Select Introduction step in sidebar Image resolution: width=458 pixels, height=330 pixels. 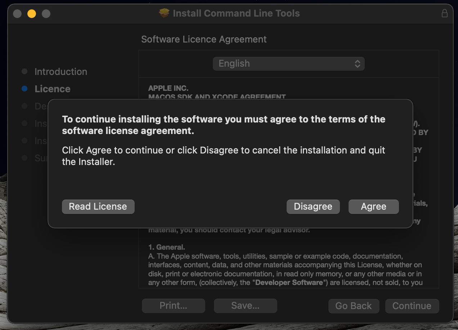click(61, 72)
